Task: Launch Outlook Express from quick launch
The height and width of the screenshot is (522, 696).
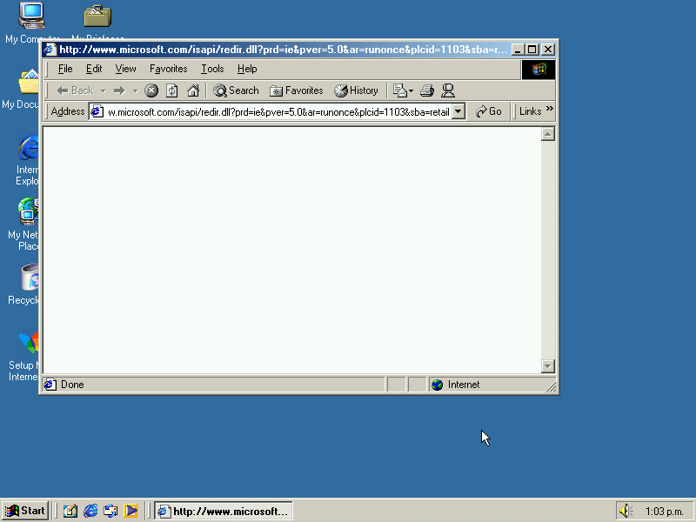Action: [x=110, y=511]
